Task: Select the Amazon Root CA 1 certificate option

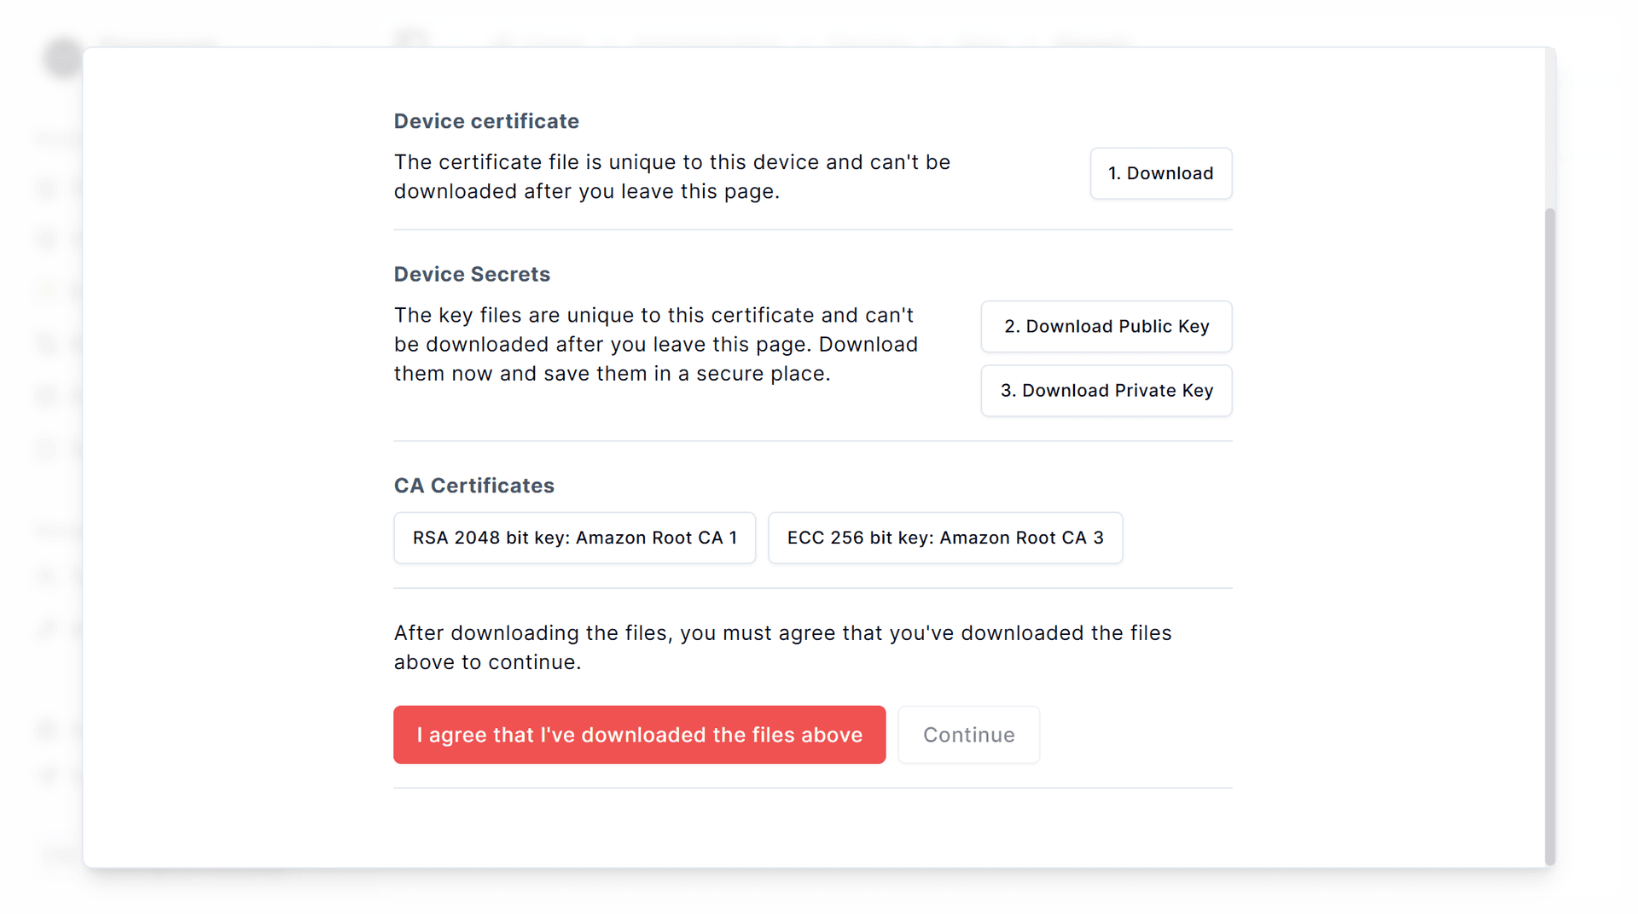Action: (x=573, y=538)
